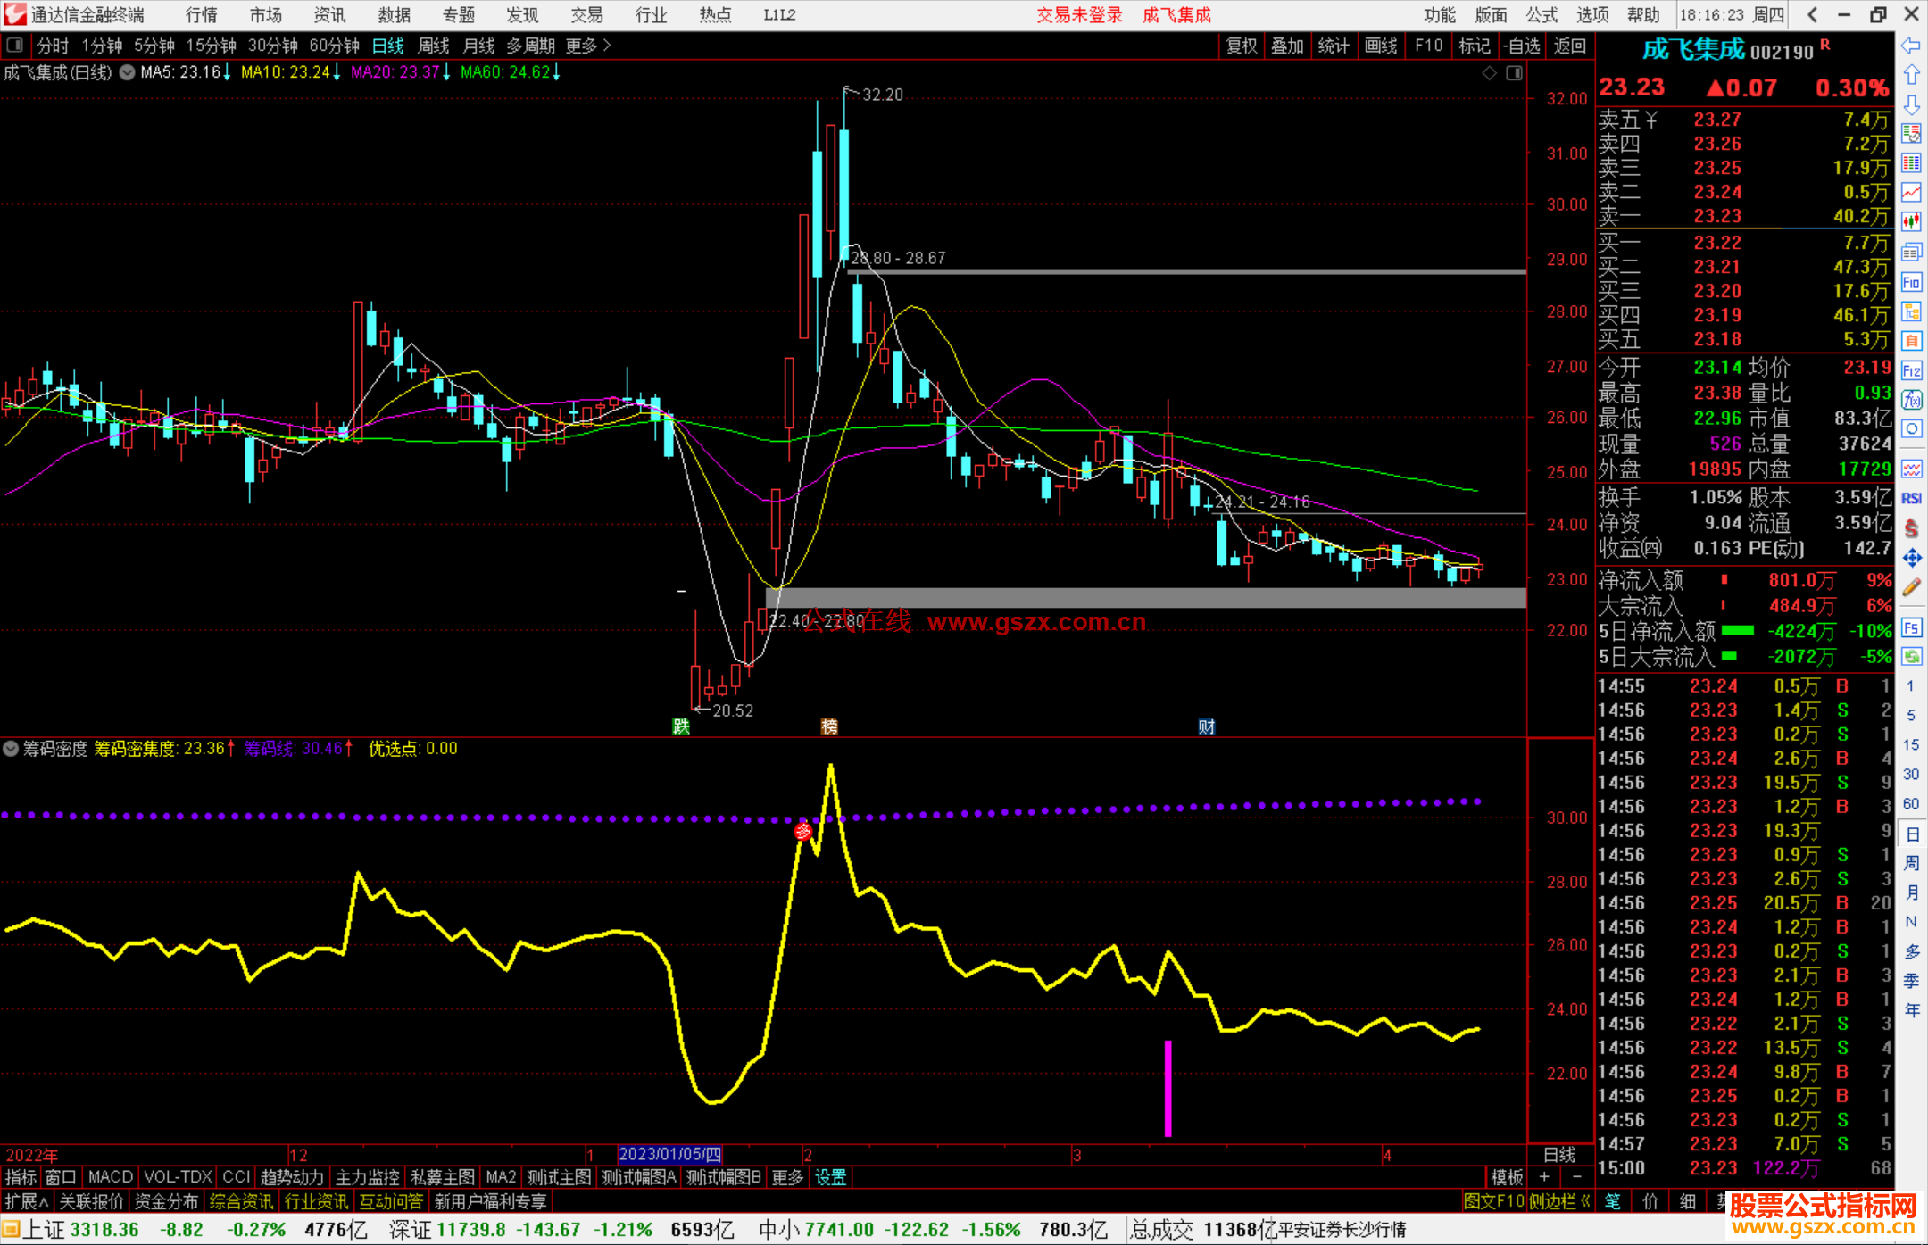Click the 画线 drawing button
1928x1245 pixels.
coord(1381,46)
